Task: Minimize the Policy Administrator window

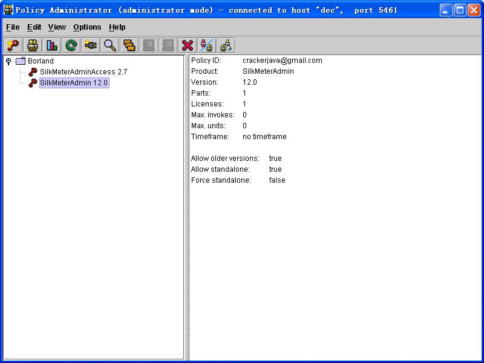Action: (445, 10)
